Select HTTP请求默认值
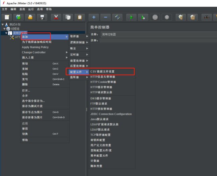217x176 pixels. point(112,92)
